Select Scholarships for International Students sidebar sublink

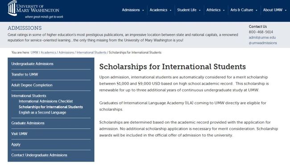pyautogui.click(x=51, y=107)
